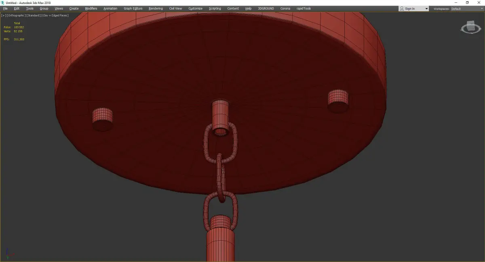Open the Rendering menu

coord(156,8)
